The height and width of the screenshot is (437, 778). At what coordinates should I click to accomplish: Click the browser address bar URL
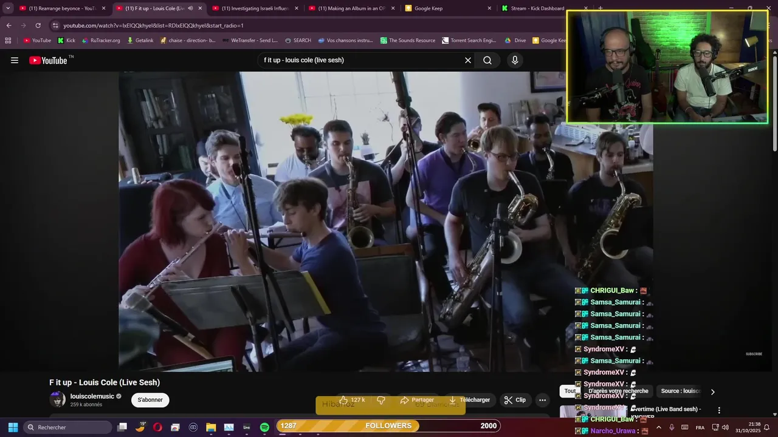pyautogui.click(x=154, y=25)
